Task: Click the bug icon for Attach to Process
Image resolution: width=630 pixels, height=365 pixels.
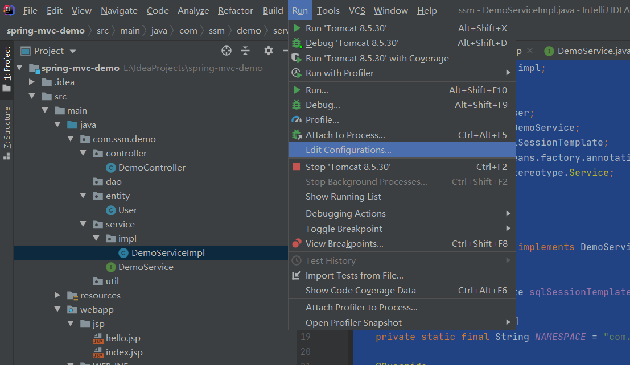Action: (297, 135)
